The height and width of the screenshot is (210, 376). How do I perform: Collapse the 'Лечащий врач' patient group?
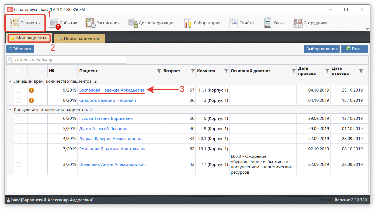tap(10, 81)
